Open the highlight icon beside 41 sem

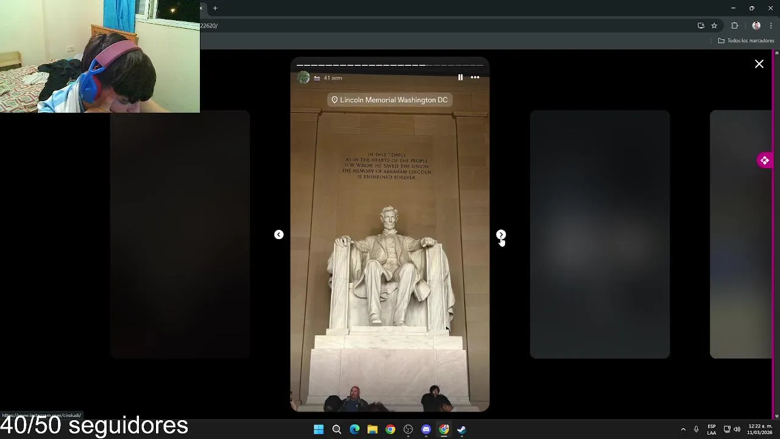coord(317,78)
